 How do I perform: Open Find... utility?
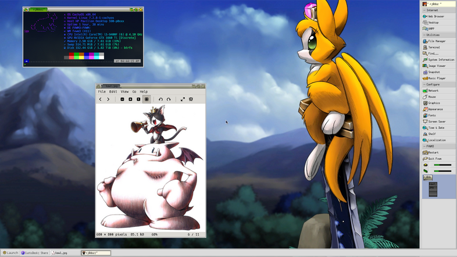pos(438,53)
